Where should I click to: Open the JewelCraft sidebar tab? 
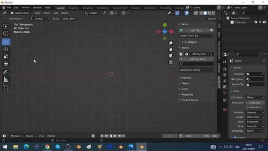219,82
